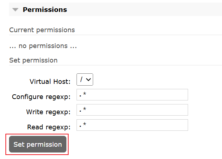The width and height of the screenshot is (222, 159).
Task: Click the Write regexp label
Action: (48, 112)
